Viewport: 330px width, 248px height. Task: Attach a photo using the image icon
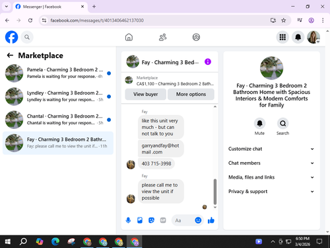(140, 220)
